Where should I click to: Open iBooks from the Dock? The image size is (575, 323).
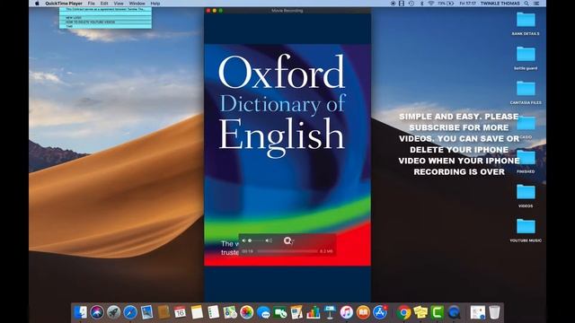tap(363, 312)
